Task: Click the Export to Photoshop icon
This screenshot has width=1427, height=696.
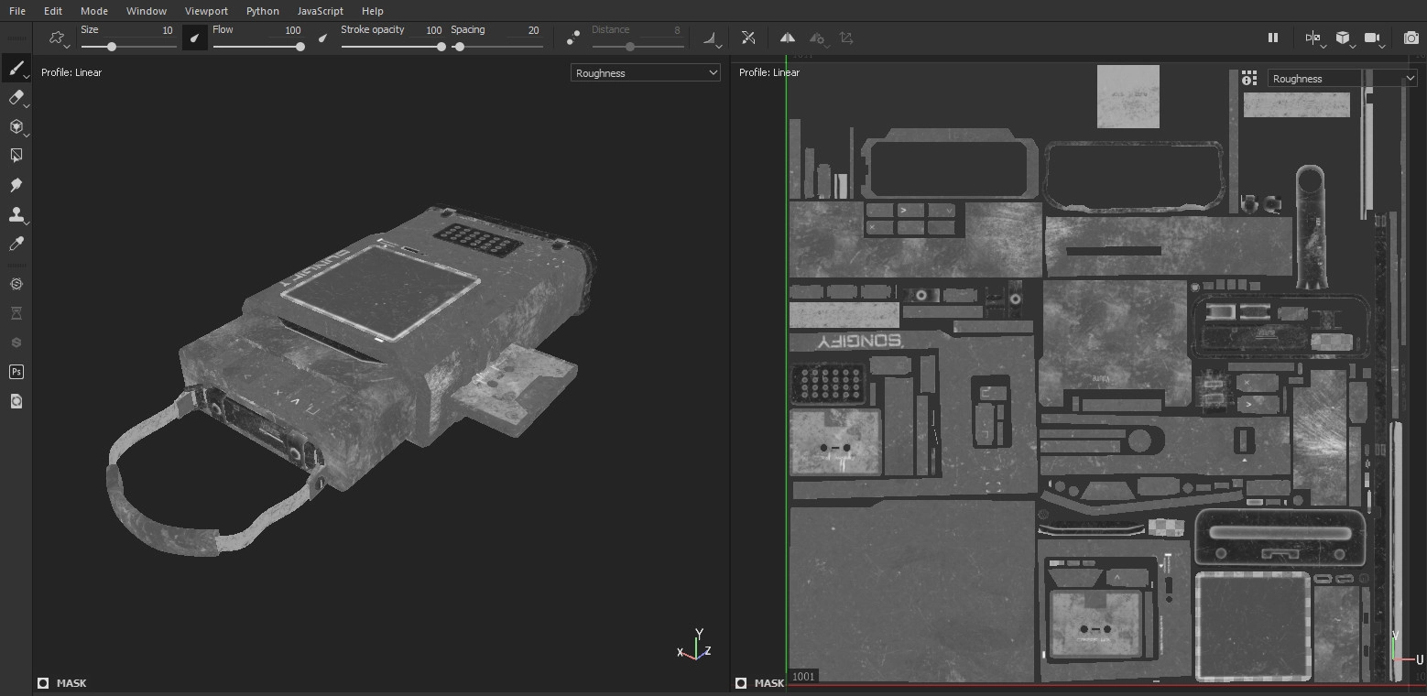Action: [x=16, y=372]
